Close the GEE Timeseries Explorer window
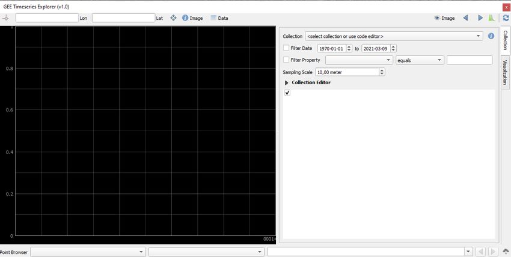 tap(506, 7)
